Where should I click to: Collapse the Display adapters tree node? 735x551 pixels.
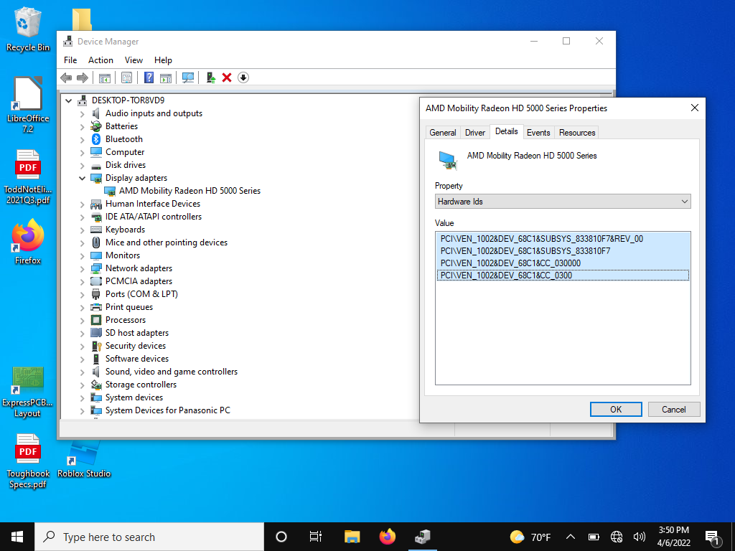tap(82, 178)
